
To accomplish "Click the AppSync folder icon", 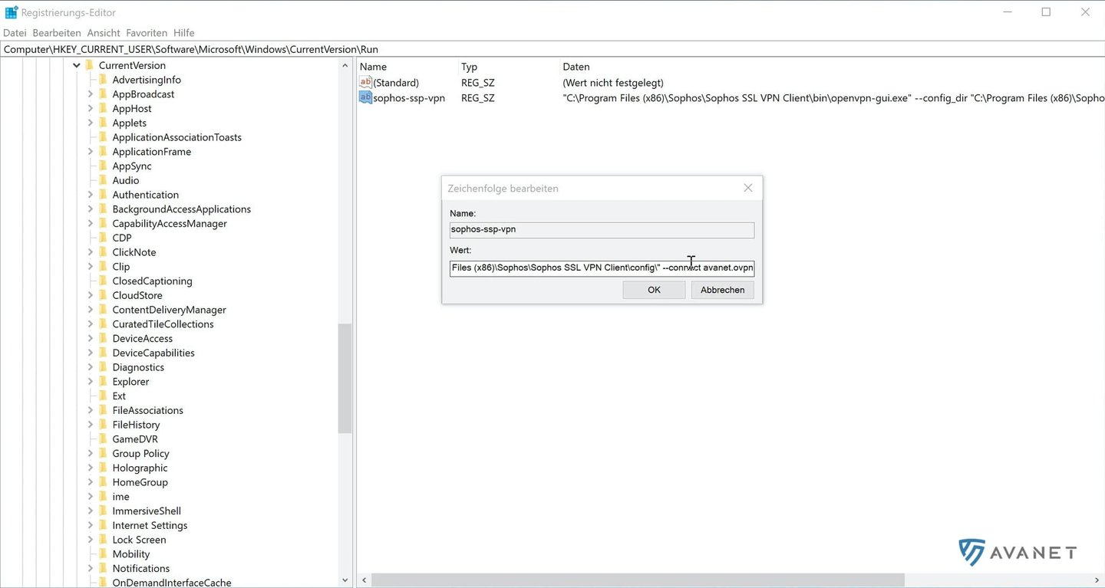I will coord(104,166).
